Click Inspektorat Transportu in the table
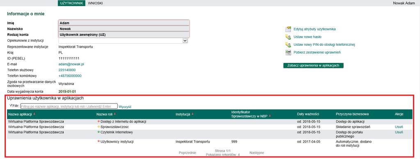Screen dimensions: 420x159 [x=193, y=142]
